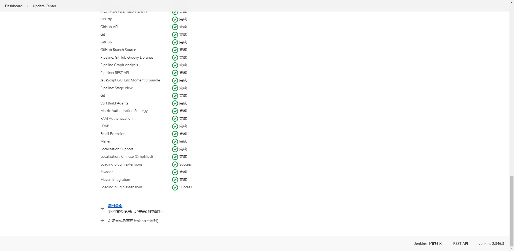Viewport: 514px width, 251px height.
Task: Click the status icon for Pipeline: REST API
Action: (175, 73)
